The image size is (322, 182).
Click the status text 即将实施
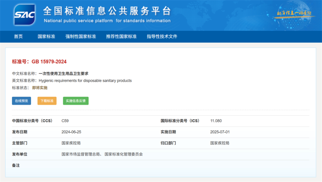point(40,88)
